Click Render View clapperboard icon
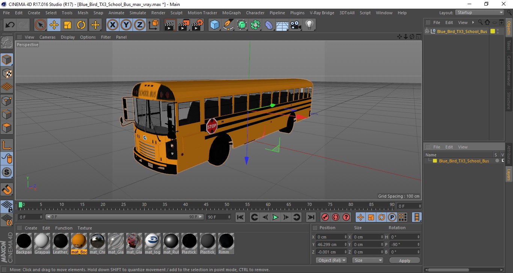Viewport: 513px width, 273px height. (x=170, y=25)
